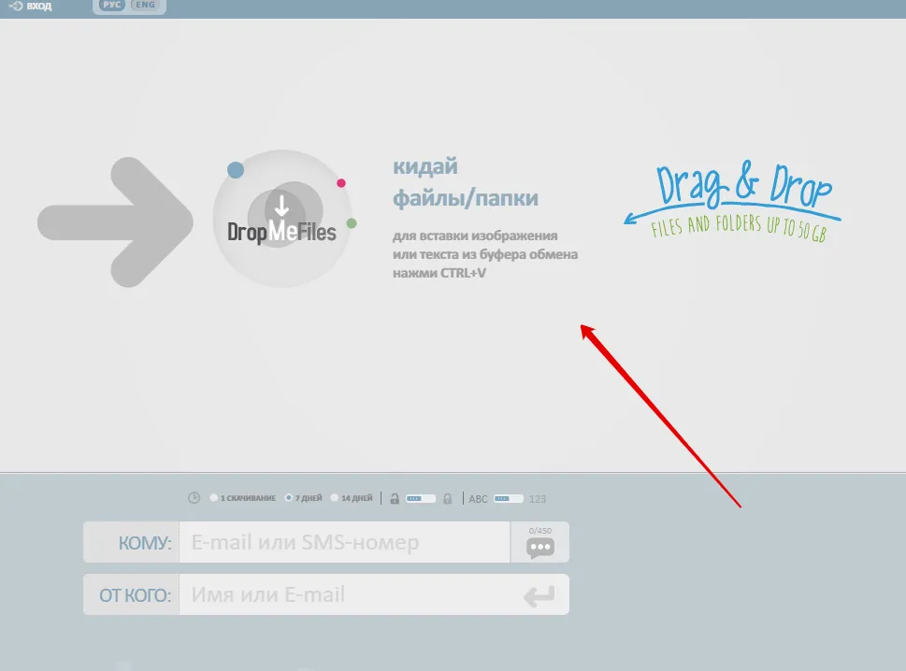Viewport: 906px width, 671px height.
Task: Click the clock icon in the expiry options
Action: pos(194,498)
